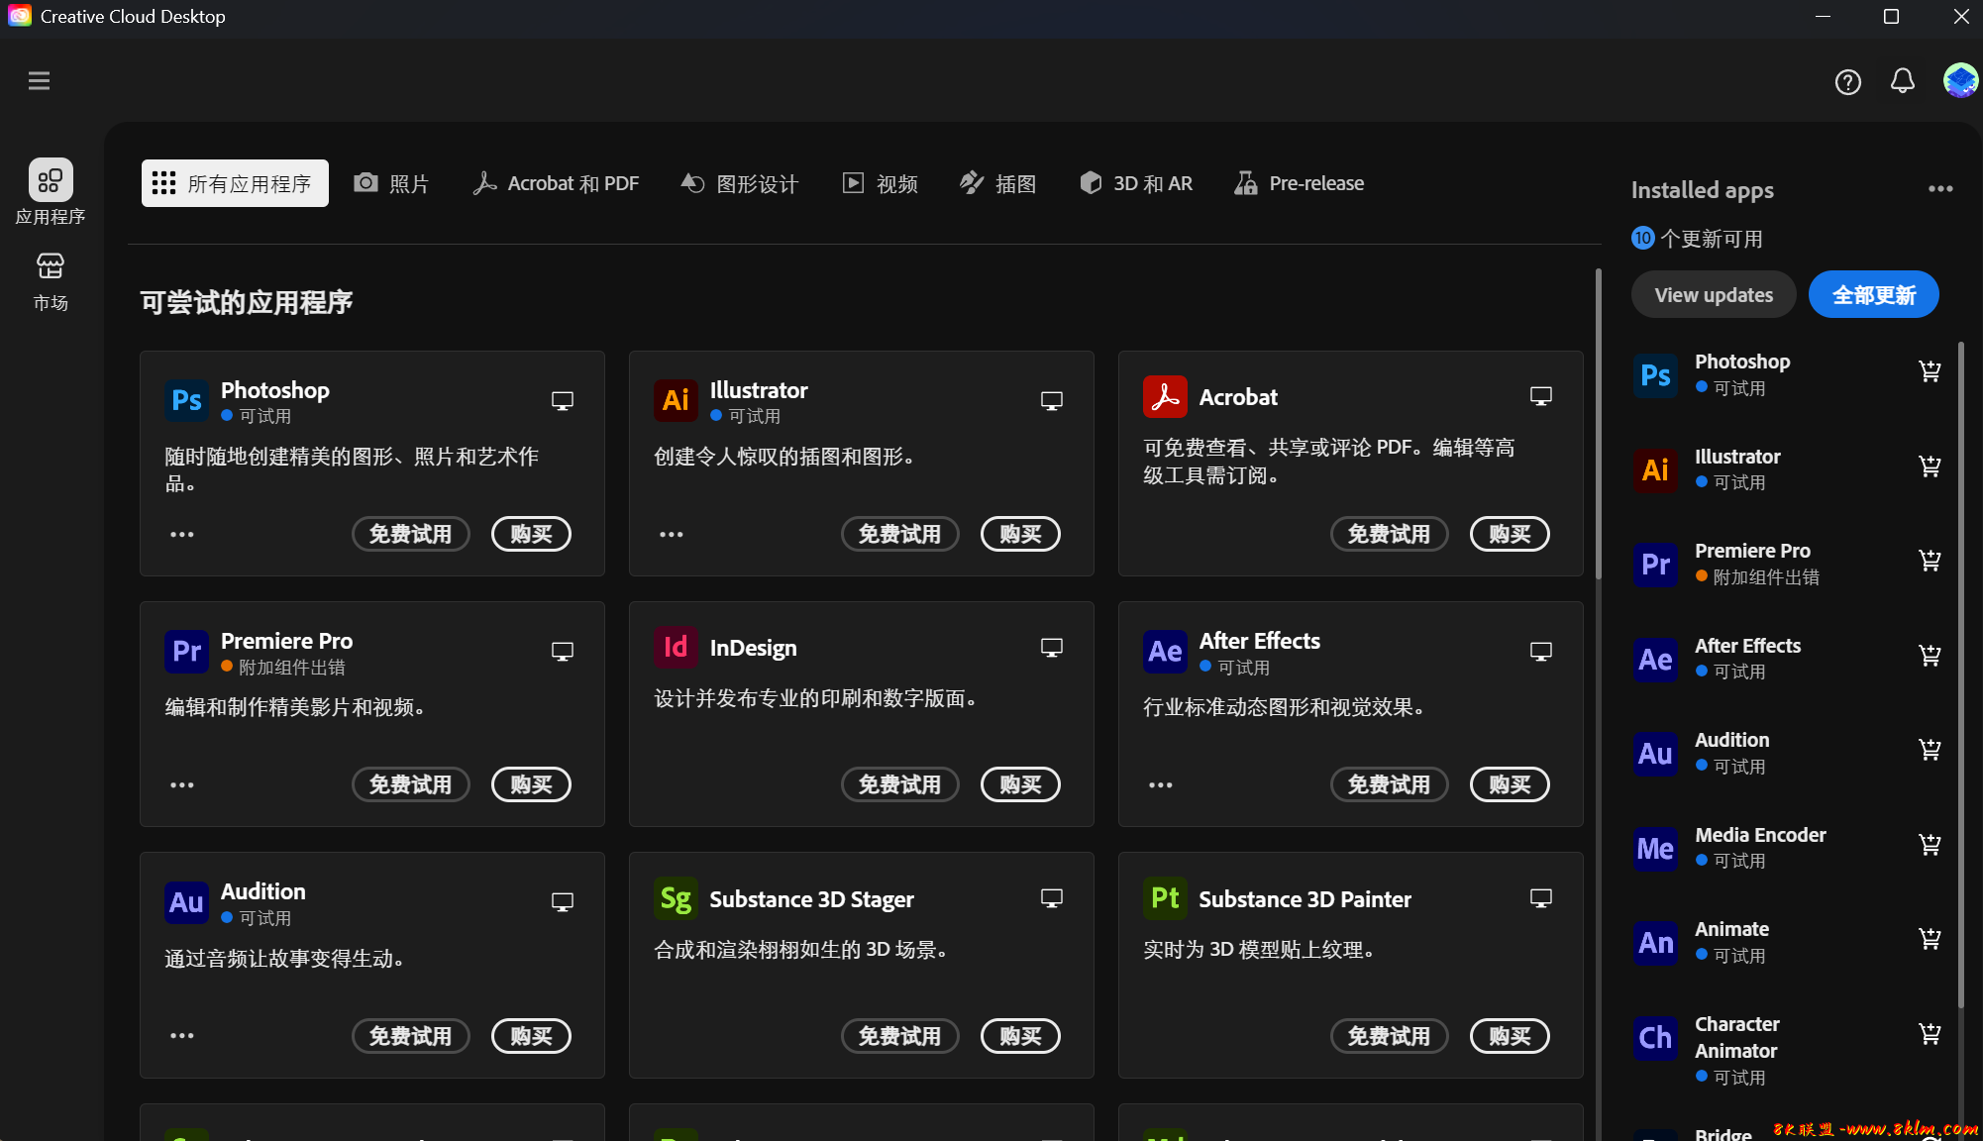The height and width of the screenshot is (1141, 1983).
Task: Open the hamburger navigation menu
Action: (39, 81)
